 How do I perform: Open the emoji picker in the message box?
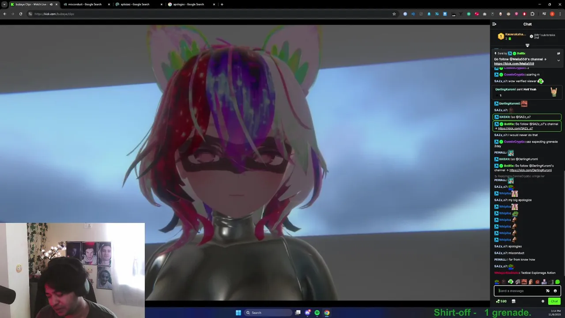pyautogui.click(x=555, y=291)
